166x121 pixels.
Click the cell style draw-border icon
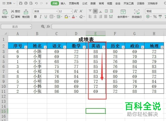tap(58, 17)
